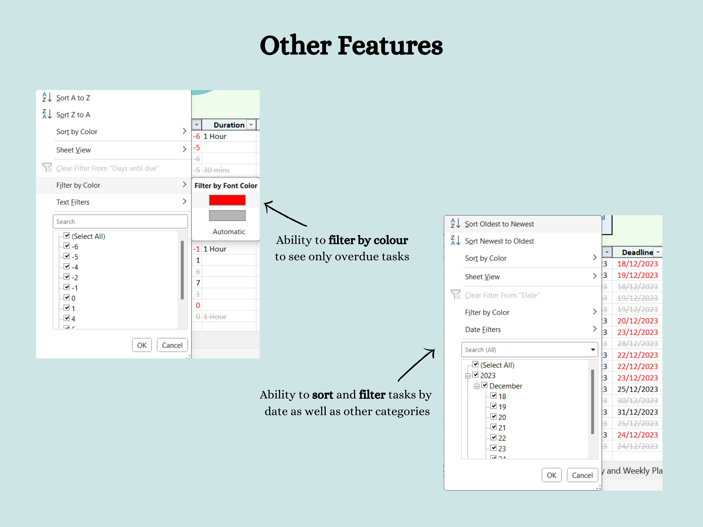Select Sort Newest to Oldest in the Deadline menu

[x=500, y=241]
